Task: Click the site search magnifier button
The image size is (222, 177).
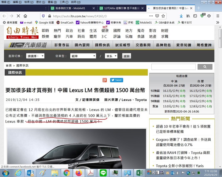Action: [x=205, y=67]
